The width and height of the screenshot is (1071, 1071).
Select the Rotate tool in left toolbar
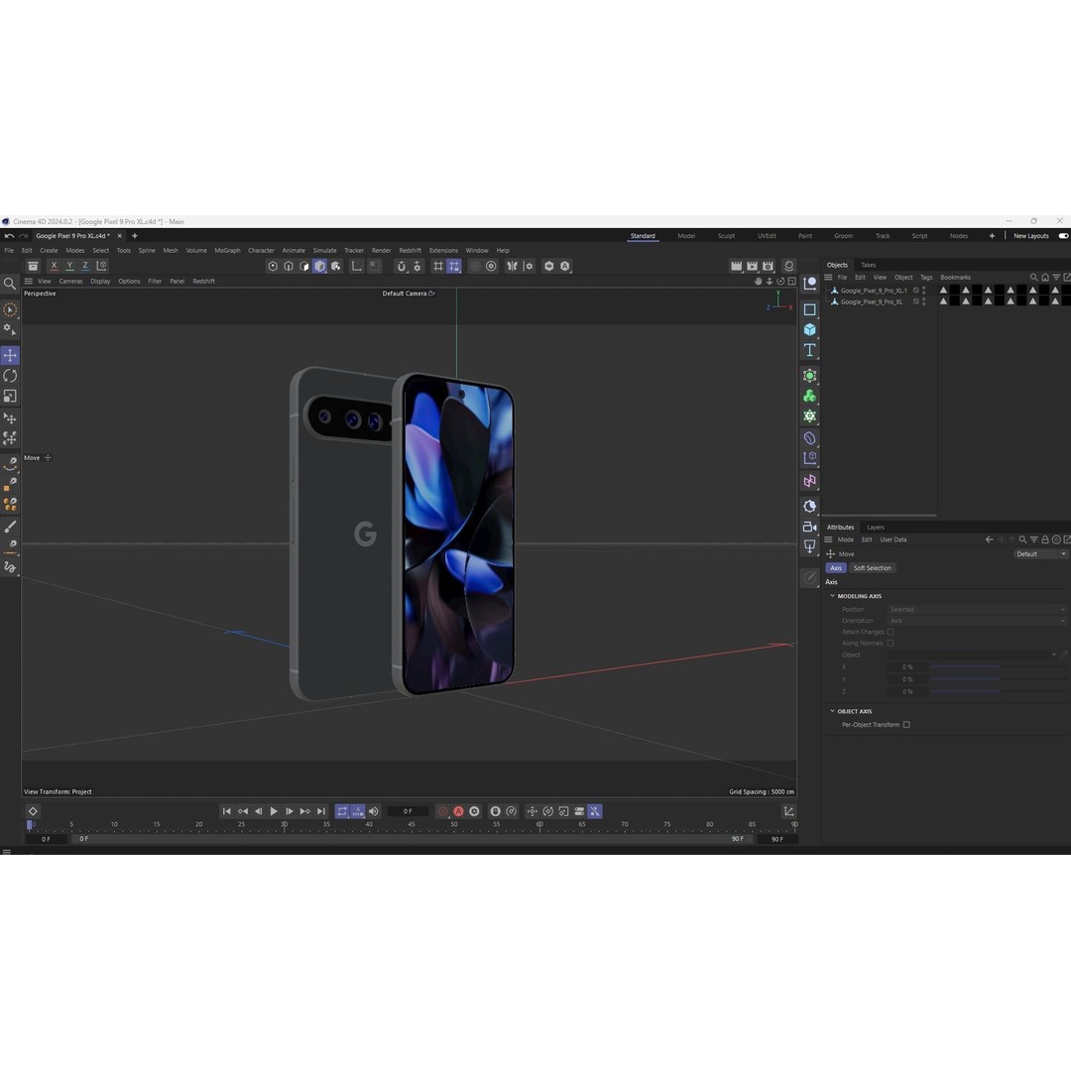(10, 376)
